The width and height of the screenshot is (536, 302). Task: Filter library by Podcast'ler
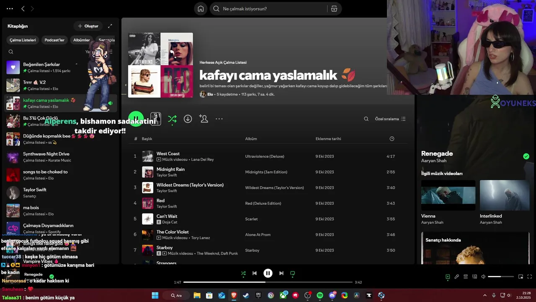coord(54,40)
